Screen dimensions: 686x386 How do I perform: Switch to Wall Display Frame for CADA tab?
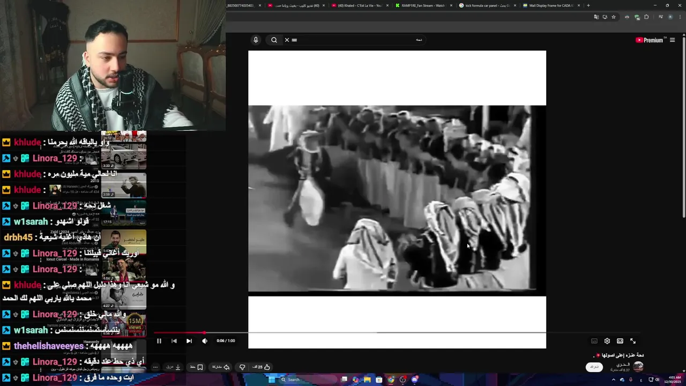click(x=551, y=5)
